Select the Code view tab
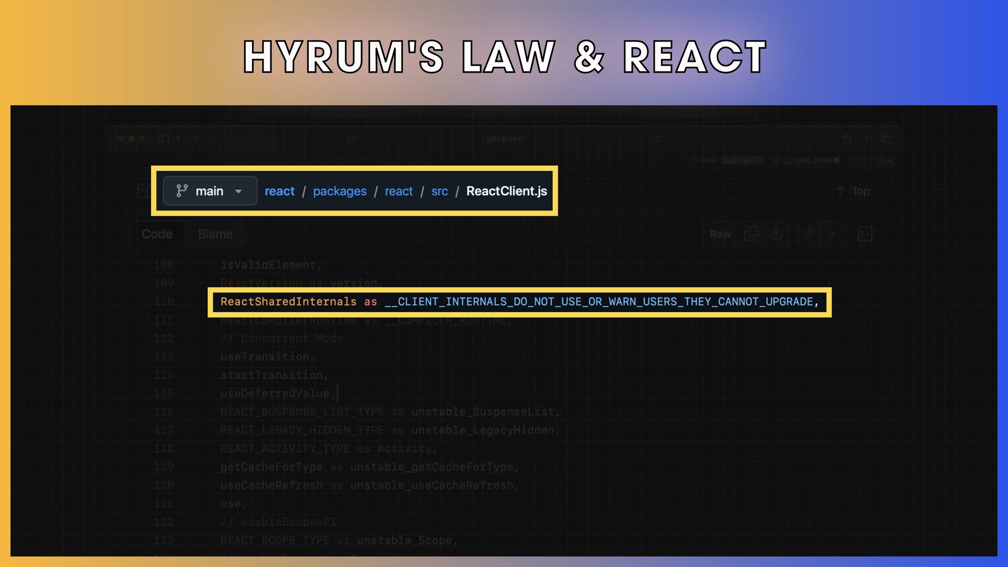The image size is (1008, 567). coord(157,234)
